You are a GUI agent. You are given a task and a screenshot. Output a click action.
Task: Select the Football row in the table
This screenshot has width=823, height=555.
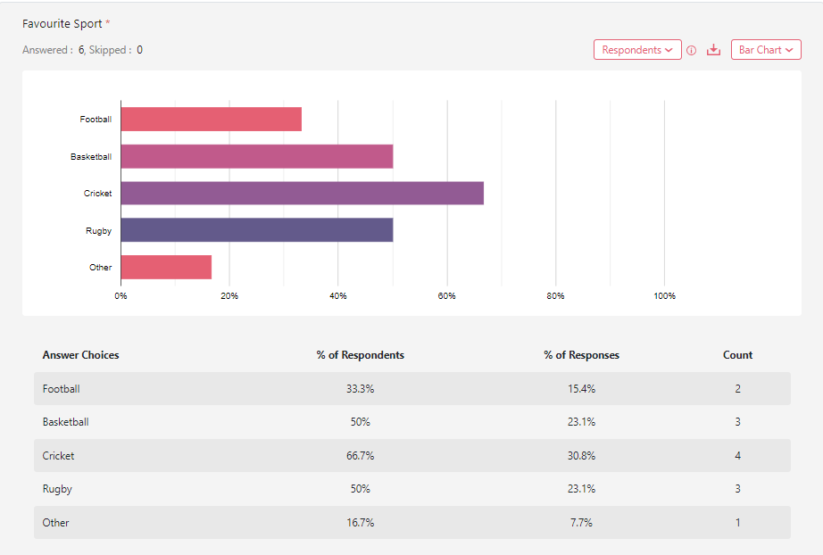[61, 389]
